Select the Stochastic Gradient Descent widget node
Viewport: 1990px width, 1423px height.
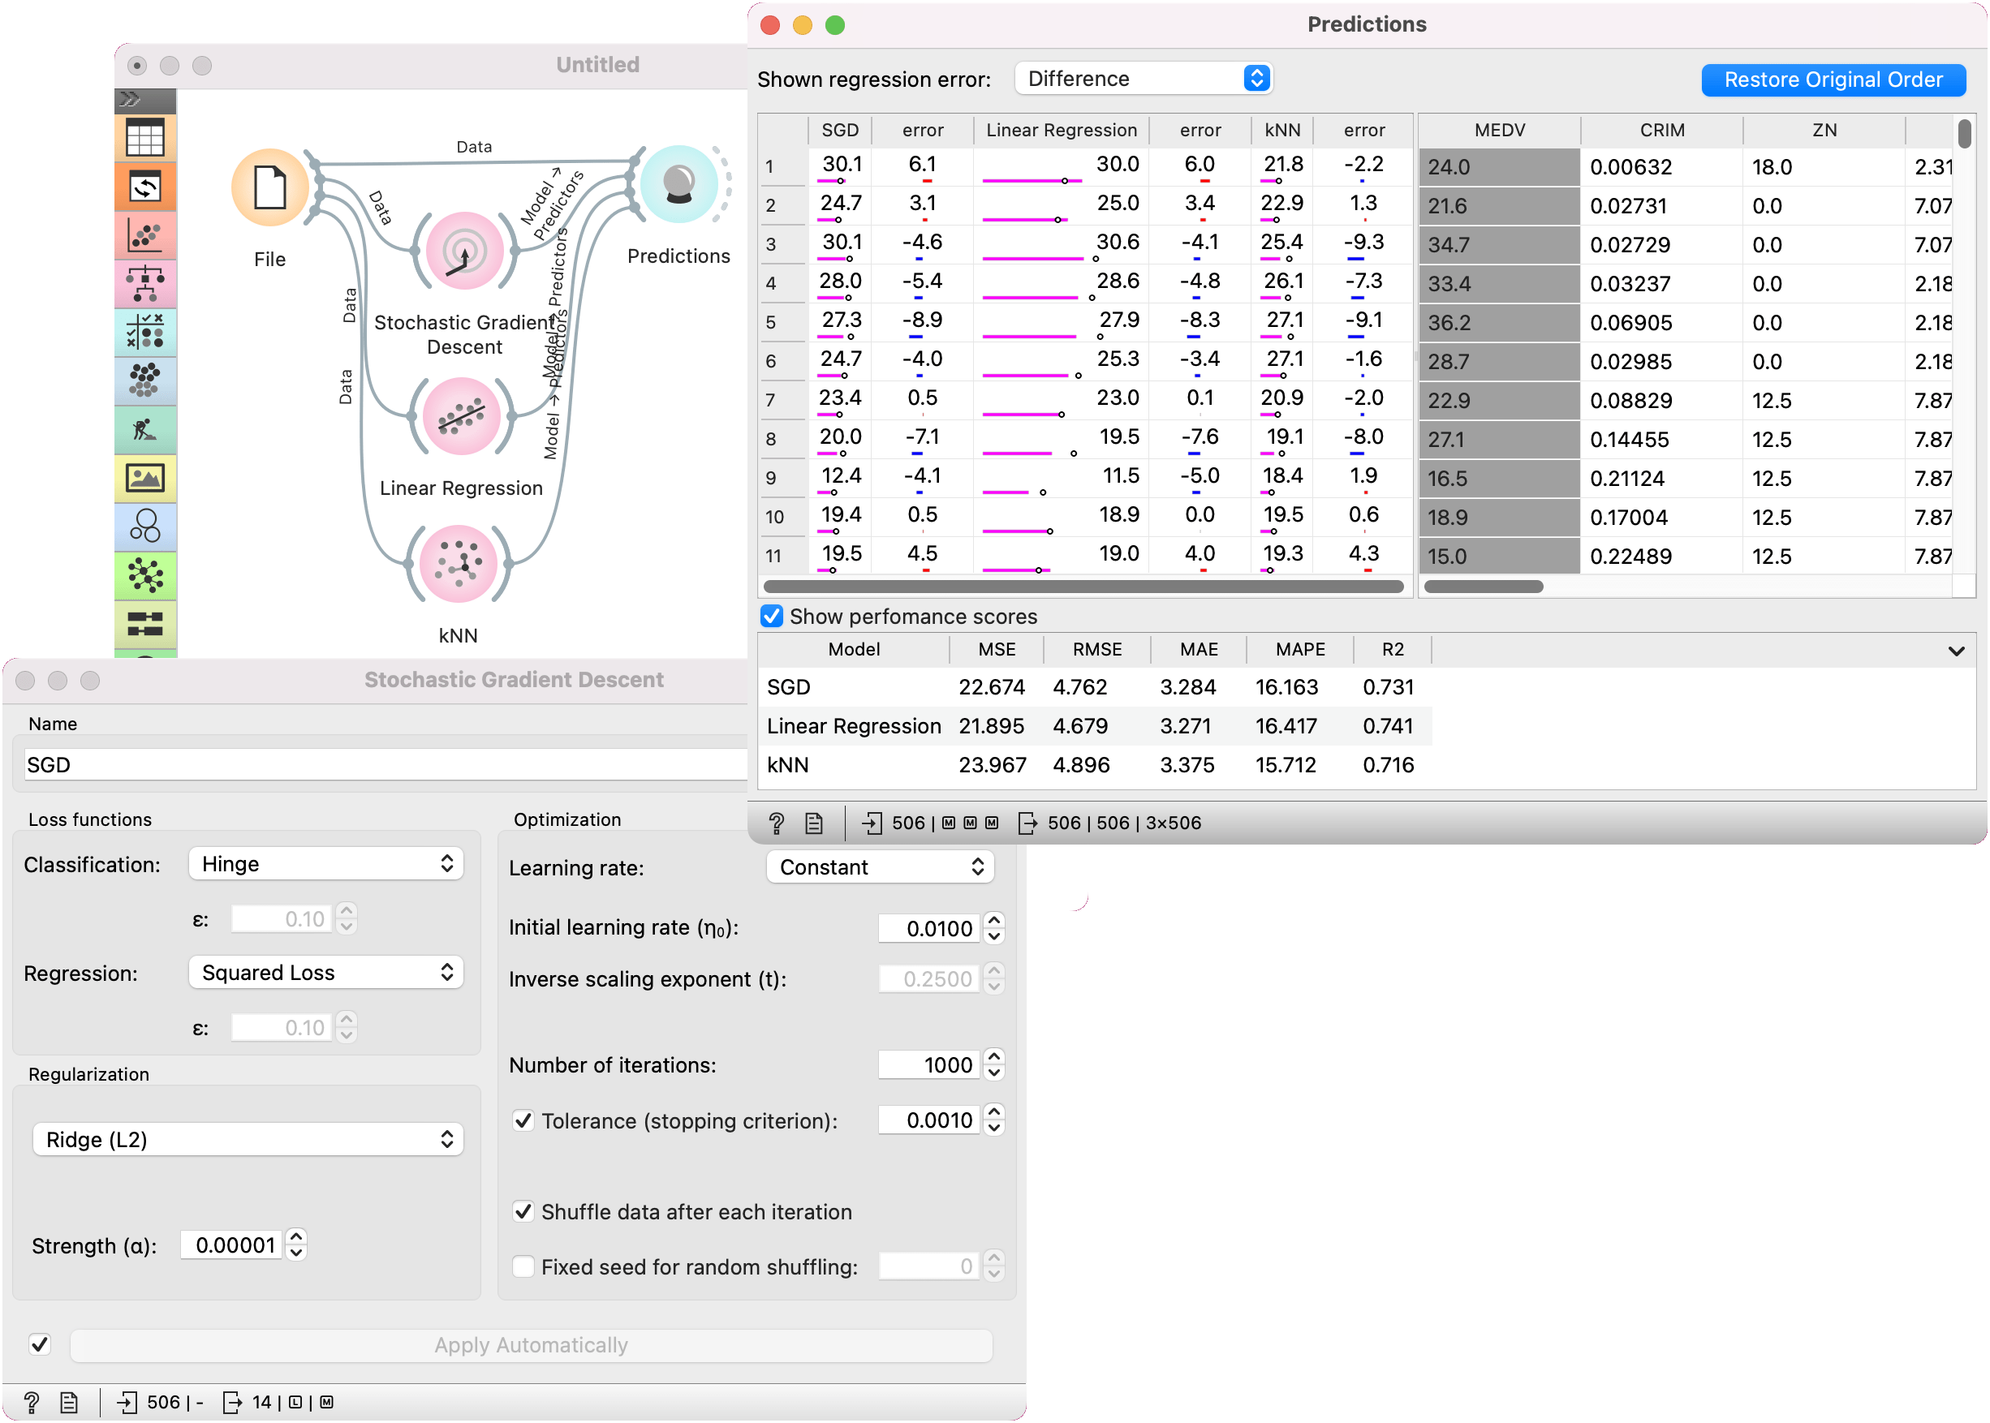(x=463, y=251)
